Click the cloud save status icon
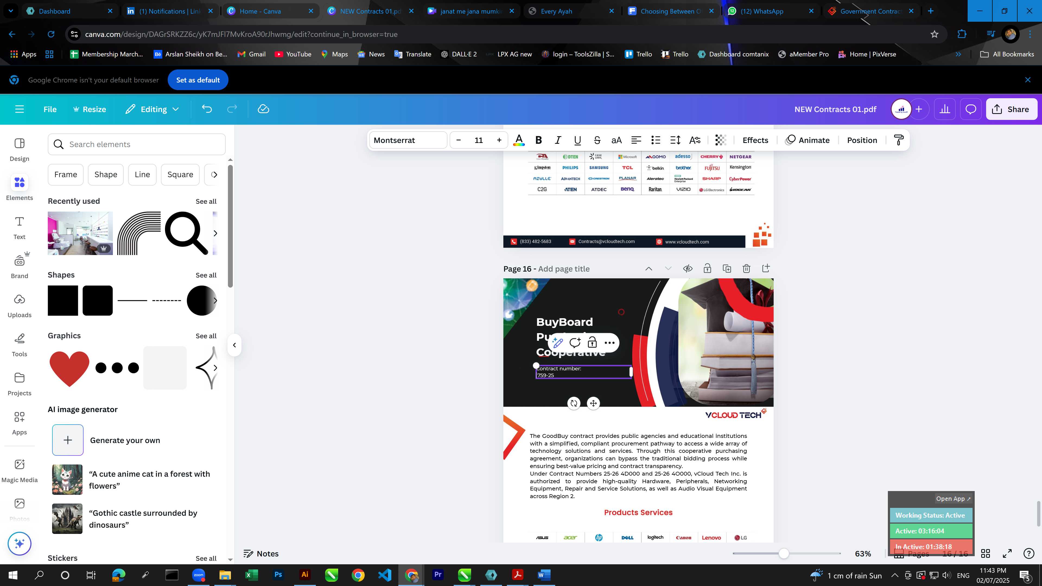The width and height of the screenshot is (1042, 586). 263,109
